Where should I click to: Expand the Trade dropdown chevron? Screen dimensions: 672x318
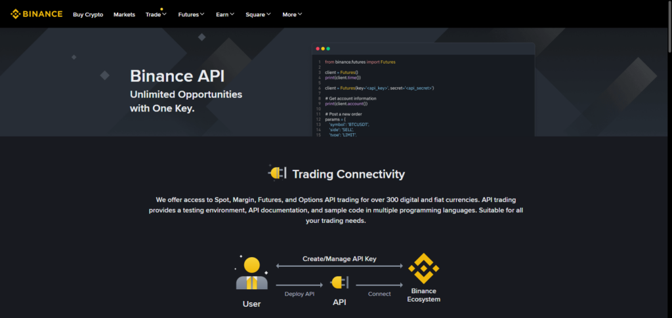click(164, 14)
